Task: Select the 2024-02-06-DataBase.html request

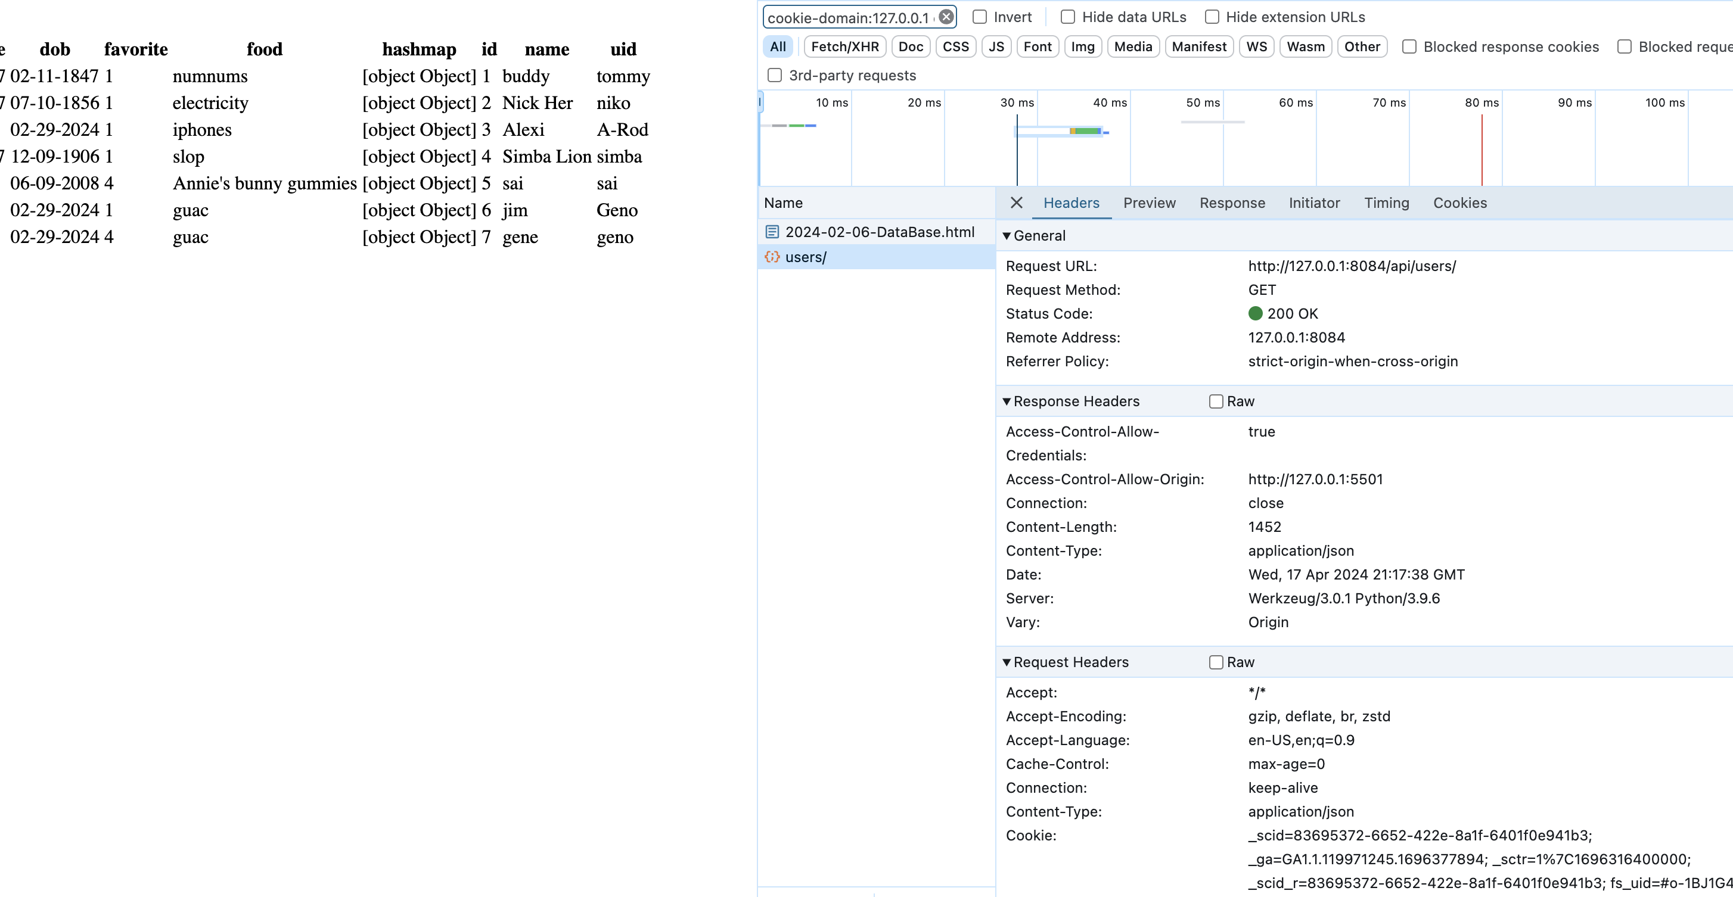Action: pos(876,232)
